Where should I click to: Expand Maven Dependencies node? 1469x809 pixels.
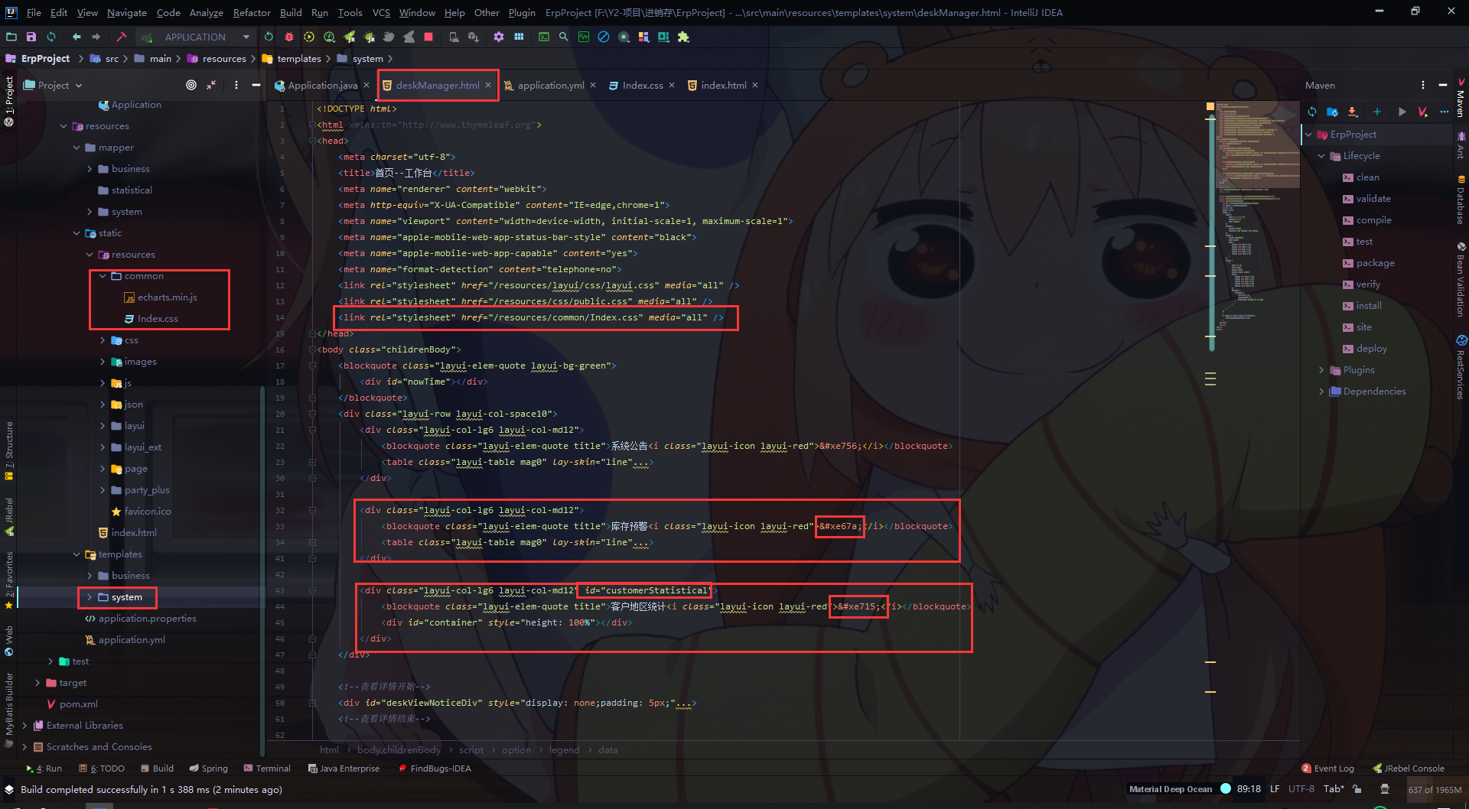click(x=1321, y=392)
